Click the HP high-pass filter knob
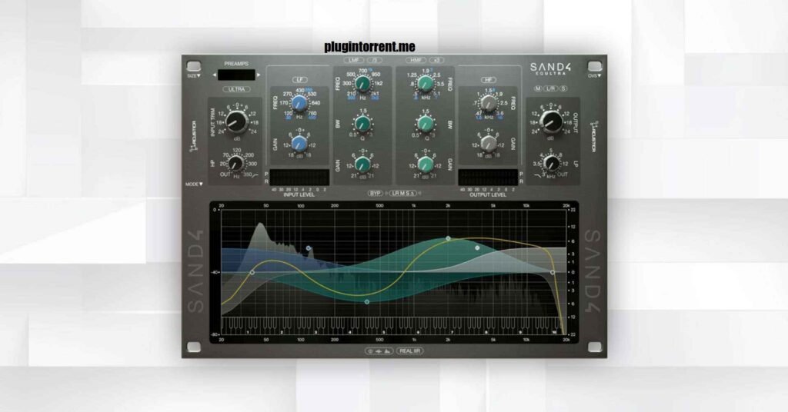 tap(235, 164)
